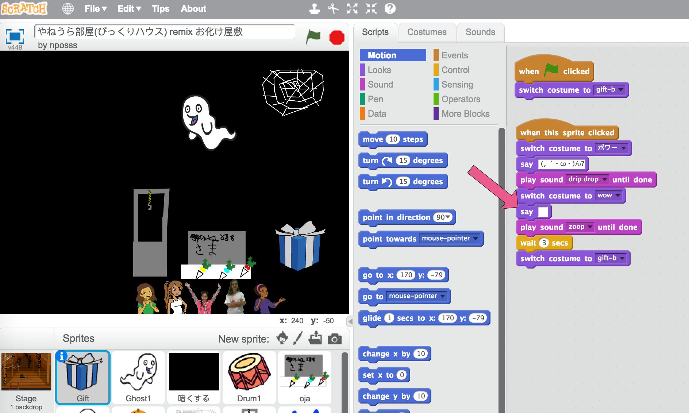Screen dimensions: 689x413
Task: Switch to the Costumes tab
Action: pos(427,32)
